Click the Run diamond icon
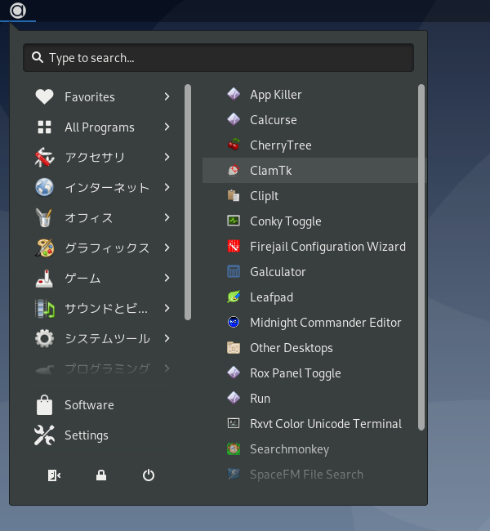The height and width of the screenshot is (531, 490). [234, 399]
